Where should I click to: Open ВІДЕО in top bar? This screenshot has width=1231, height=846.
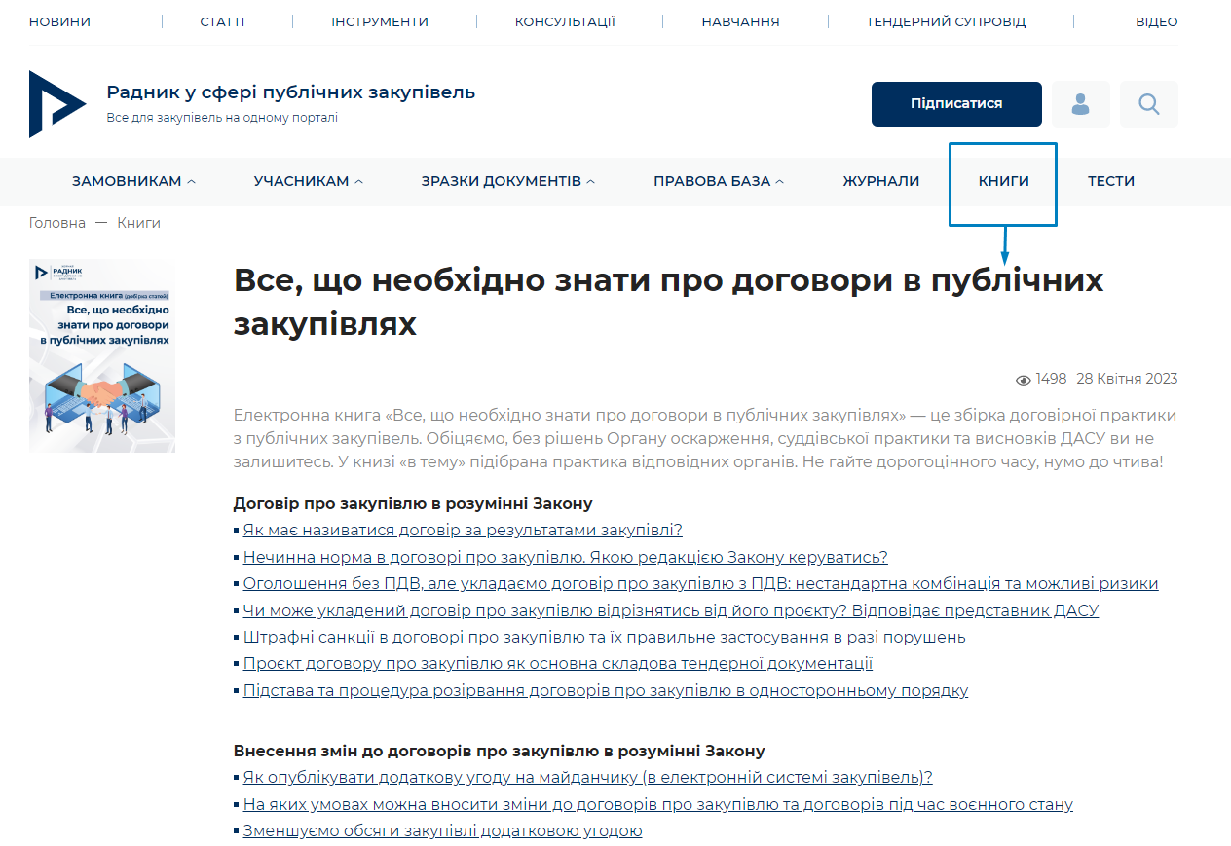[x=1157, y=21]
